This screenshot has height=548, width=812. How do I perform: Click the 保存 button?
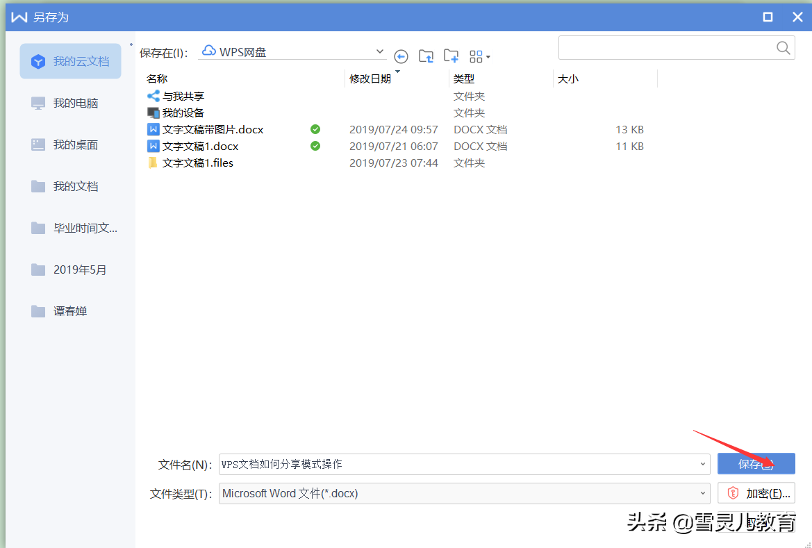point(756,463)
